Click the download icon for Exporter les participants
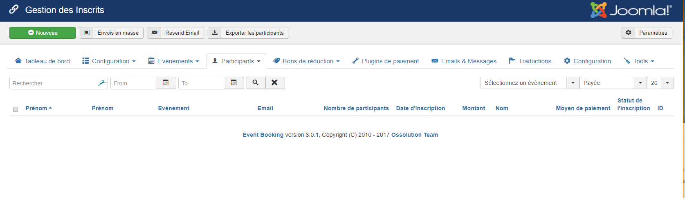Screen dimensions: 685x198 (x=215, y=33)
